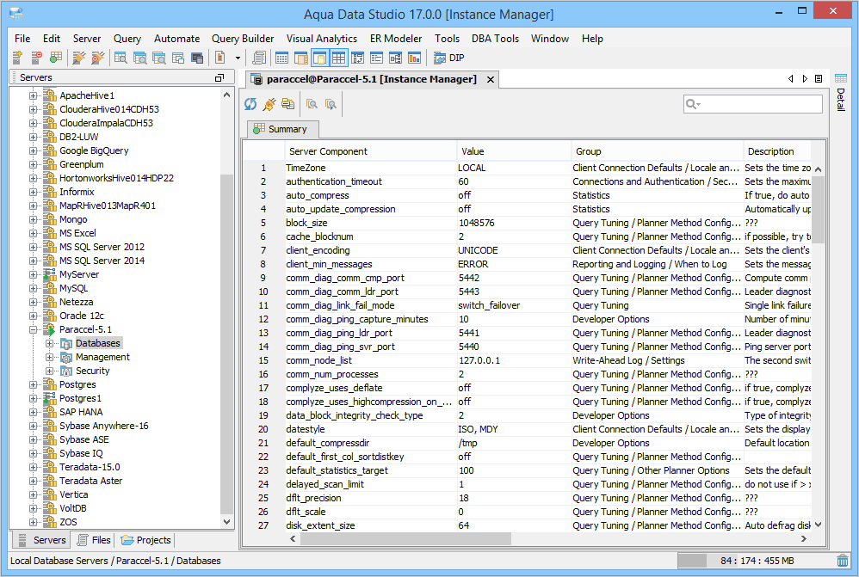Click the Delete Server toolbar icon
Screen dimensions: 859x577
click(x=37, y=58)
